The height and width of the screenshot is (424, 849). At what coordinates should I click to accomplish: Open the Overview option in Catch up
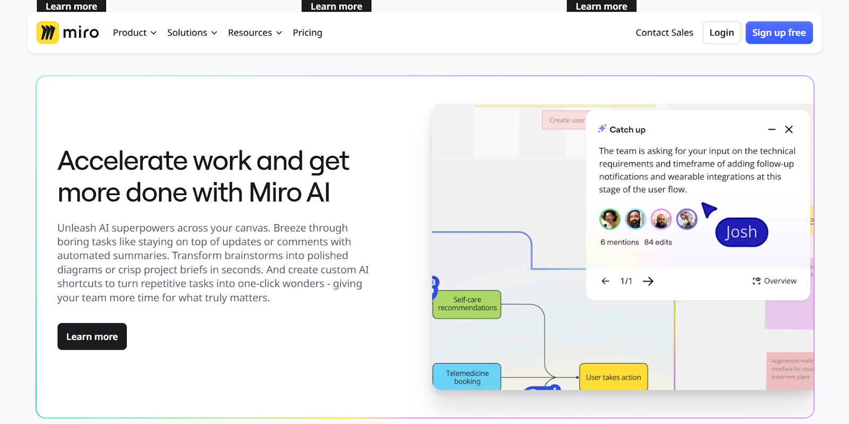coord(774,281)
